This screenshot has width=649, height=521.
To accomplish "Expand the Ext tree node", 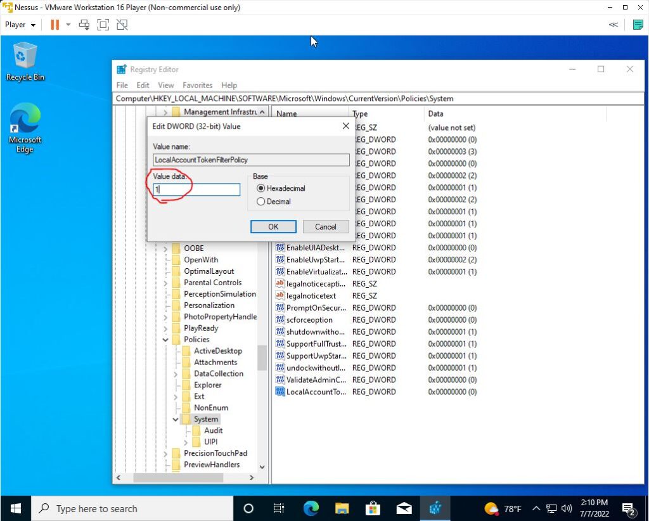I will coord(176,397).
